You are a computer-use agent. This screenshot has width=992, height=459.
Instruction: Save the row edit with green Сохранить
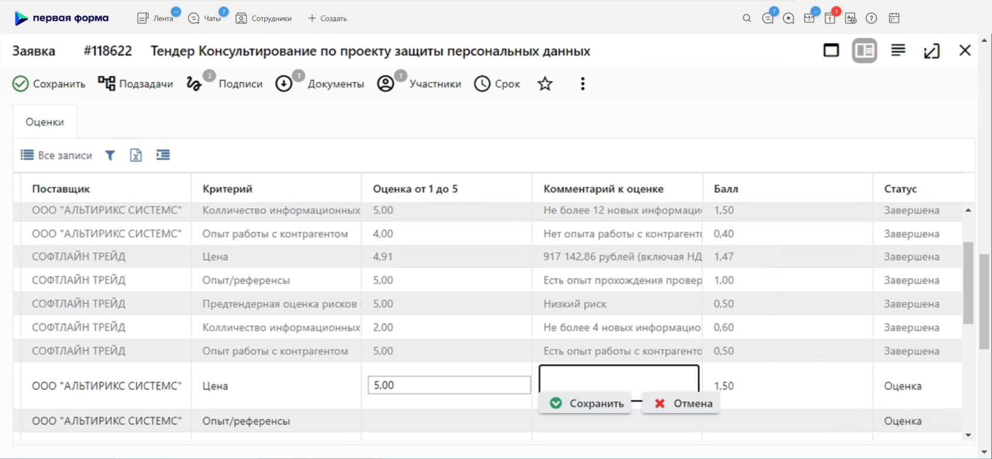(586, 404)
